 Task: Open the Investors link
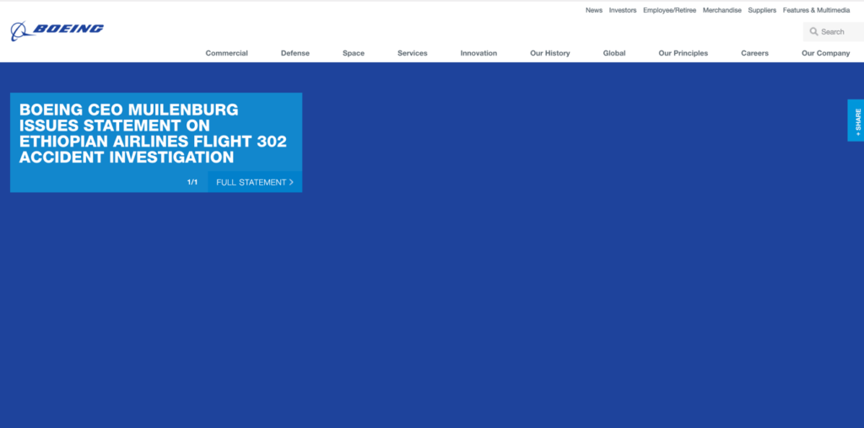[x=623, y=10]
